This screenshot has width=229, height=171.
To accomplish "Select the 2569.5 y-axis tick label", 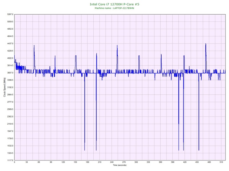I will pyautogui.click(x=10, y=109).
